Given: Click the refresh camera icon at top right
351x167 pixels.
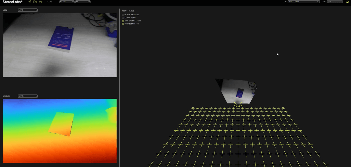Looking at the screenshot, I should point(347,2).
